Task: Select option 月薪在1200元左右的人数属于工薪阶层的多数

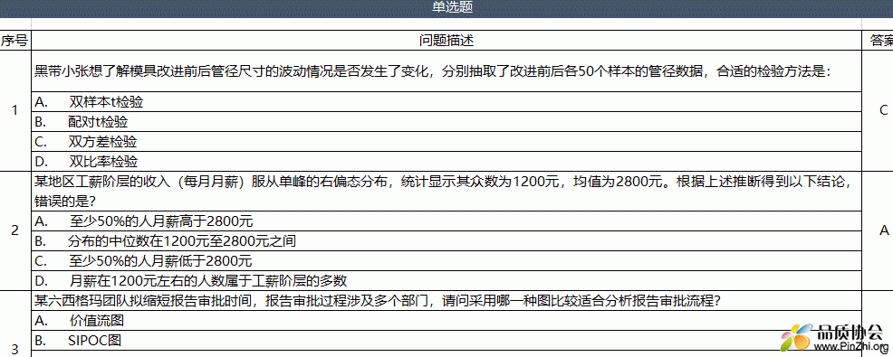Action: [446, 280]
